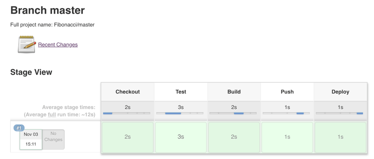Viewport: 374px width, 159px height.
Task: Click the Build average time progress bar
Action: [233, 113]
